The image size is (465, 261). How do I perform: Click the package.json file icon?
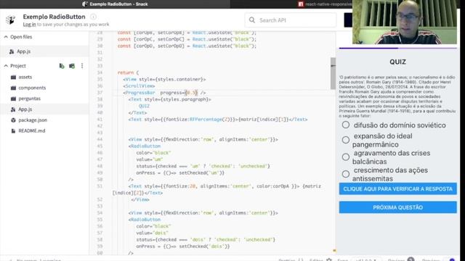click(13, 120)
